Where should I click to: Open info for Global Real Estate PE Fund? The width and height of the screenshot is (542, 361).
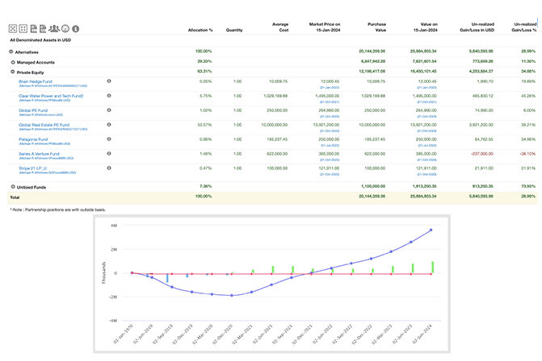(x=109, y=125)
